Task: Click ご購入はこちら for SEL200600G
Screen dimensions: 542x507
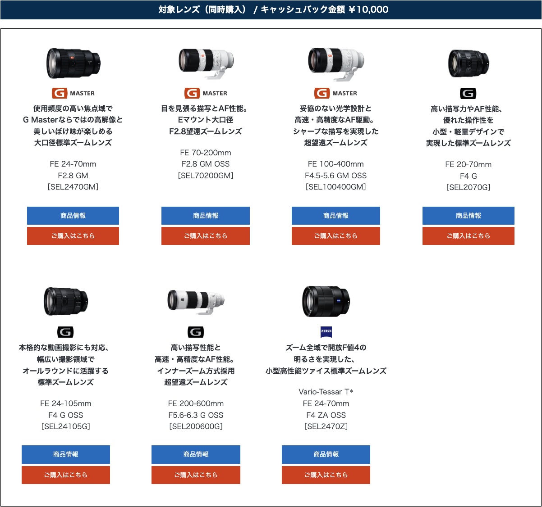Action: pyautogui.click(x=196, y=475)
